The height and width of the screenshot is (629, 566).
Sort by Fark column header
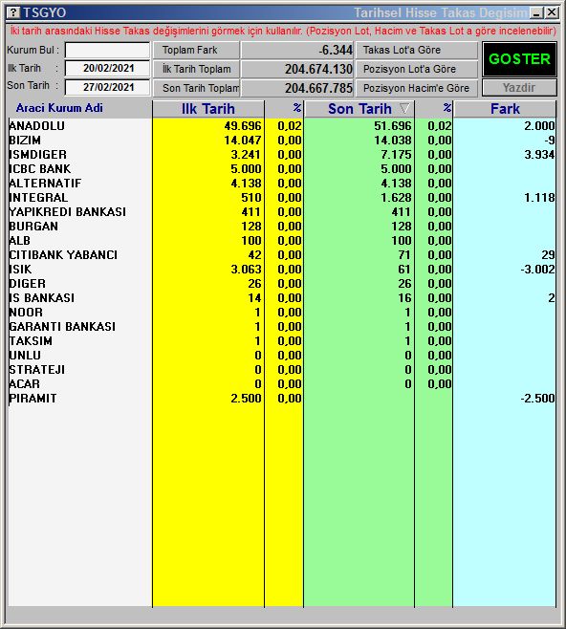point(505,109)
